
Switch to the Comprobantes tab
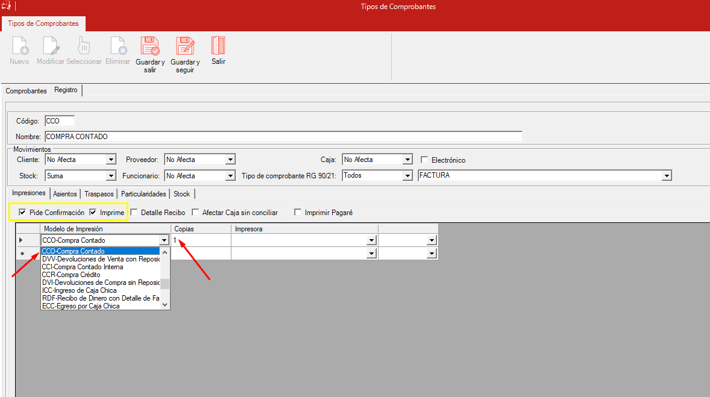(27, 91)
